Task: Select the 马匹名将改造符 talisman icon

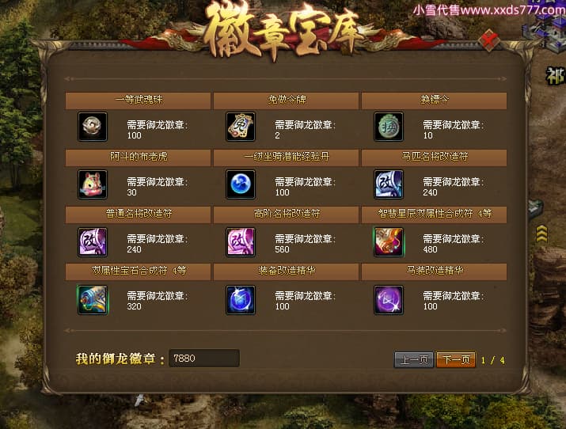Action: point(389,184)
